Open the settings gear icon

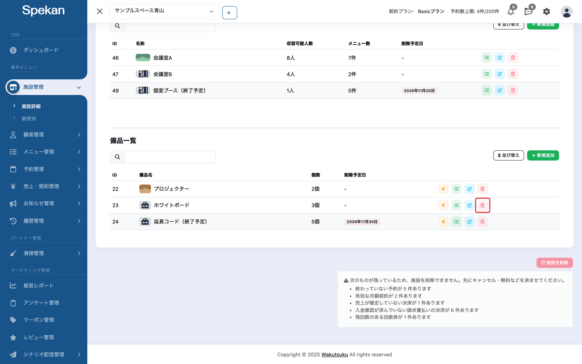tap(547, 12)
